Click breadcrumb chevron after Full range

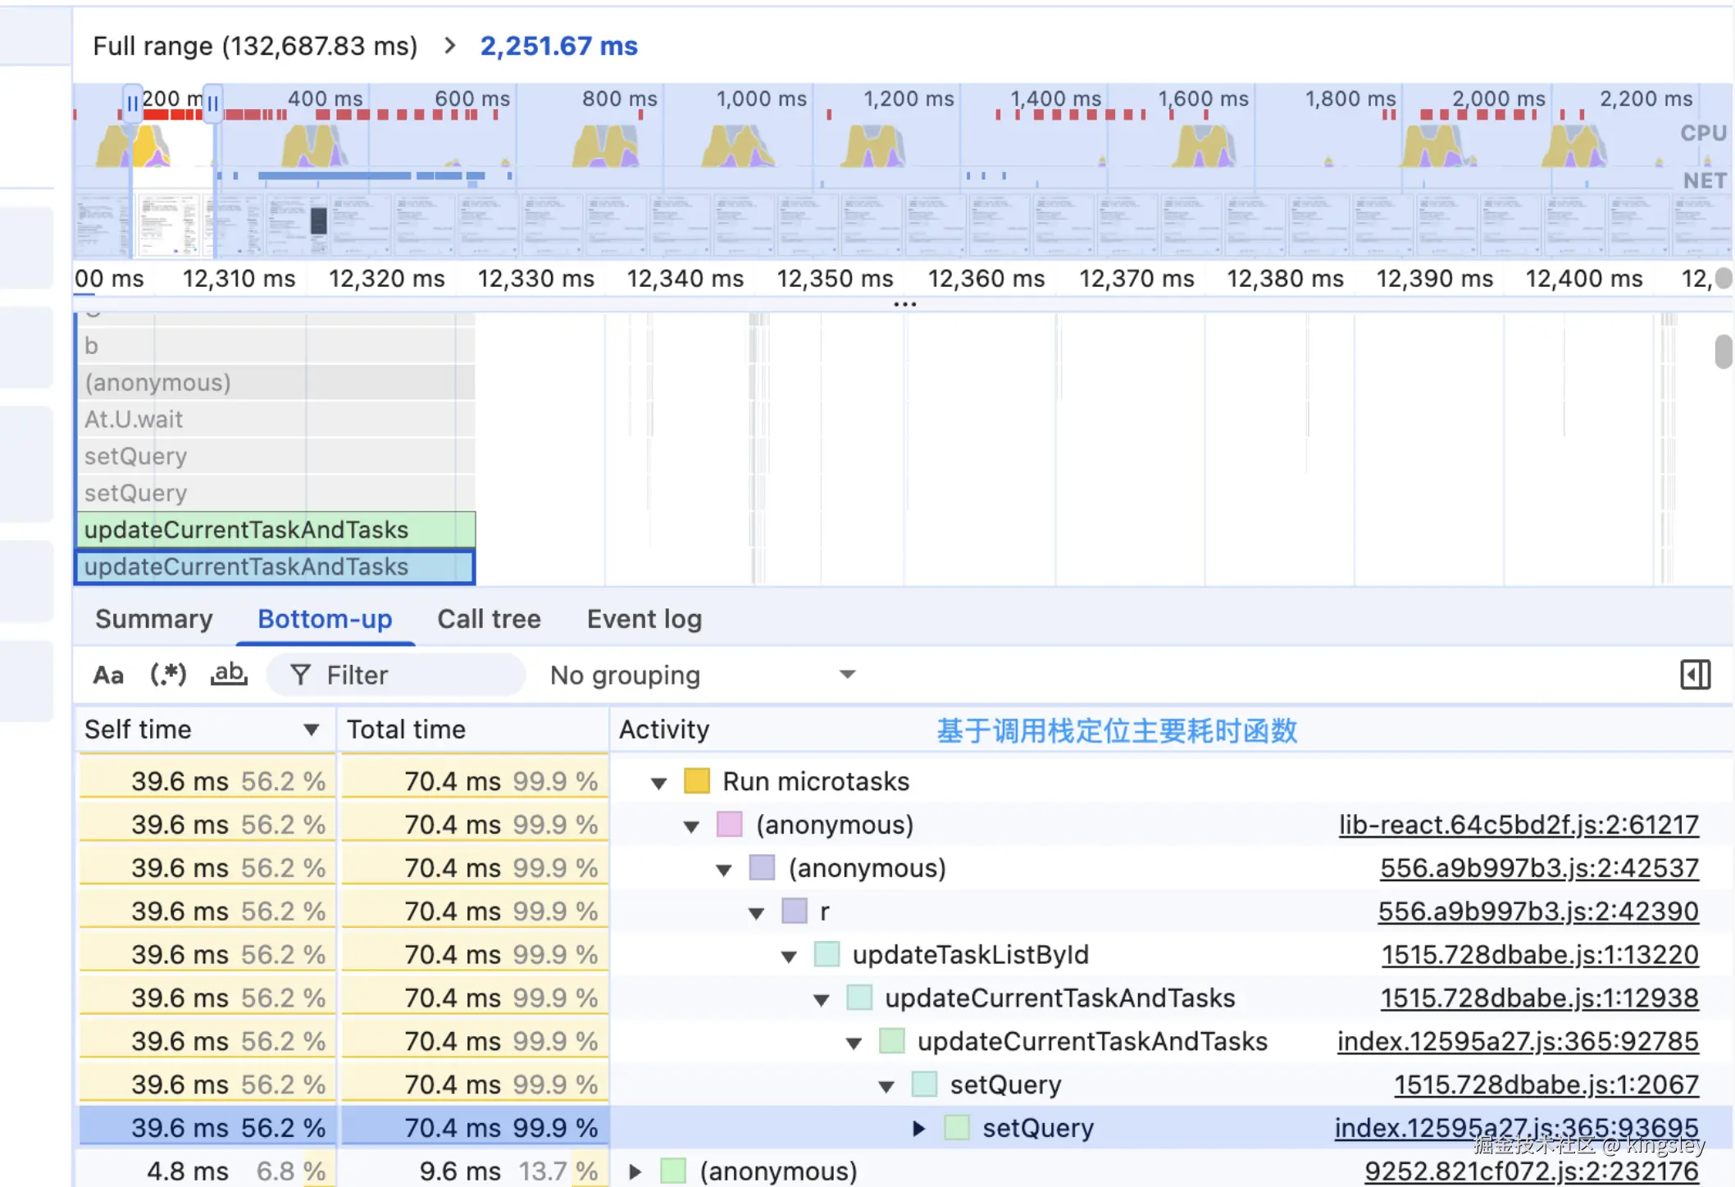(x=449, y=46)
